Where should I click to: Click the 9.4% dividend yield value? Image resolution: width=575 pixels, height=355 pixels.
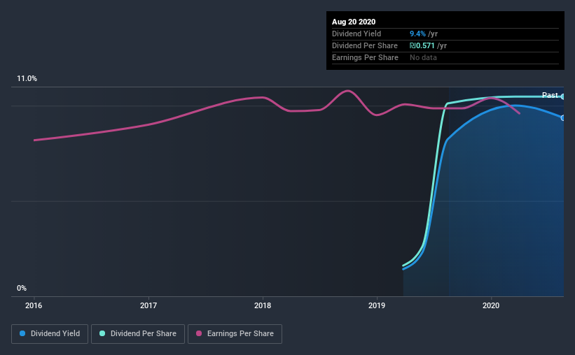[417, 34]
